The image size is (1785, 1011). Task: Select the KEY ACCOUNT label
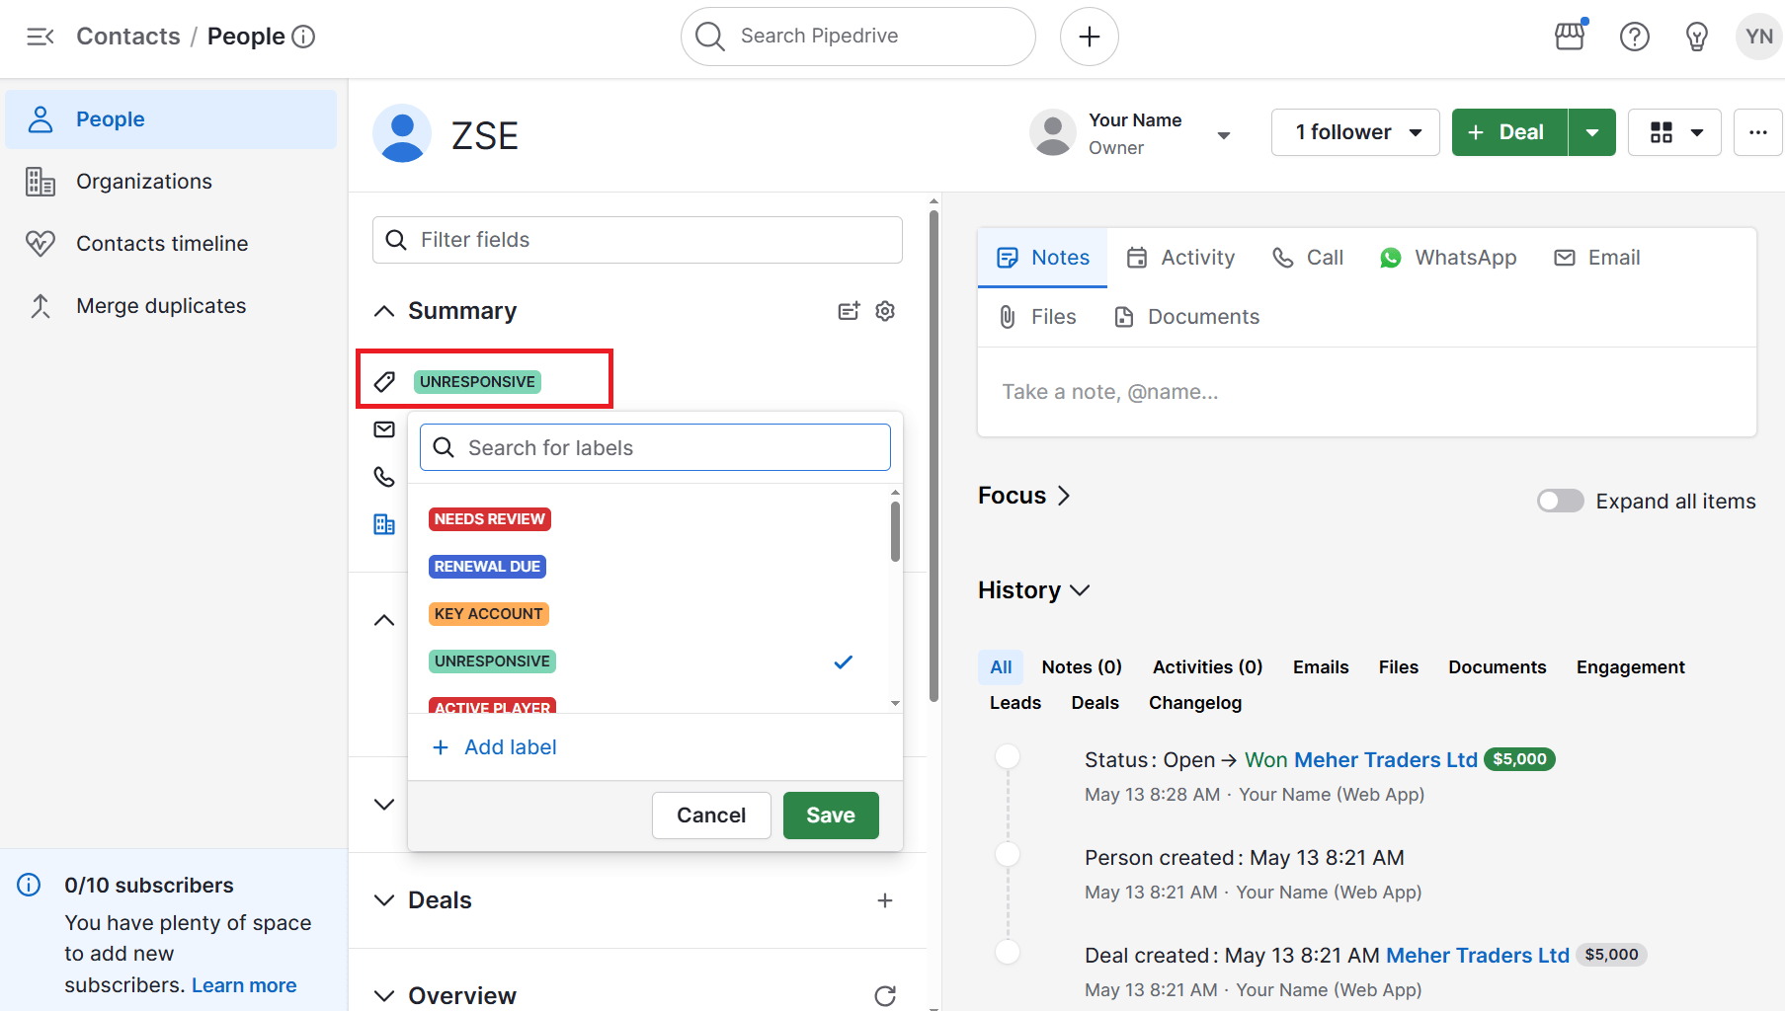(488, 614)
